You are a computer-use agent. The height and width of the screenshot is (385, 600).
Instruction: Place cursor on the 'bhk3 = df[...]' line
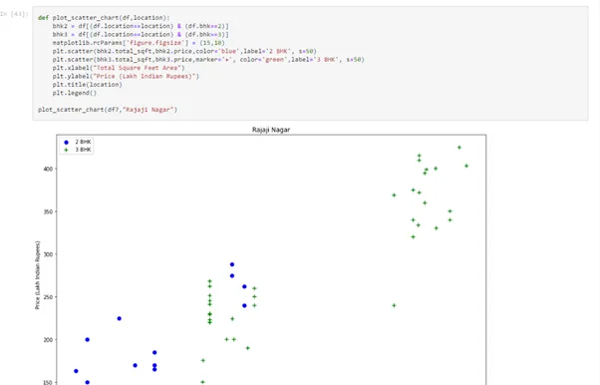pyautogui.click(x=141, y=35)
